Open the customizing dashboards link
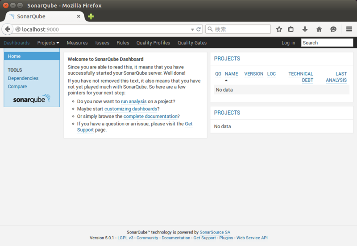This screenshot has width=357, height=246. [131, 109]
